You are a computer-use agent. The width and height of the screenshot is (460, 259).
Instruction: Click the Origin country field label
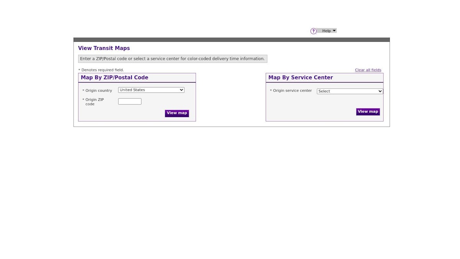(99, 91)
